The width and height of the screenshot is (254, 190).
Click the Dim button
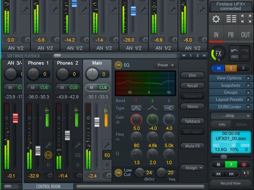(192, 75)
